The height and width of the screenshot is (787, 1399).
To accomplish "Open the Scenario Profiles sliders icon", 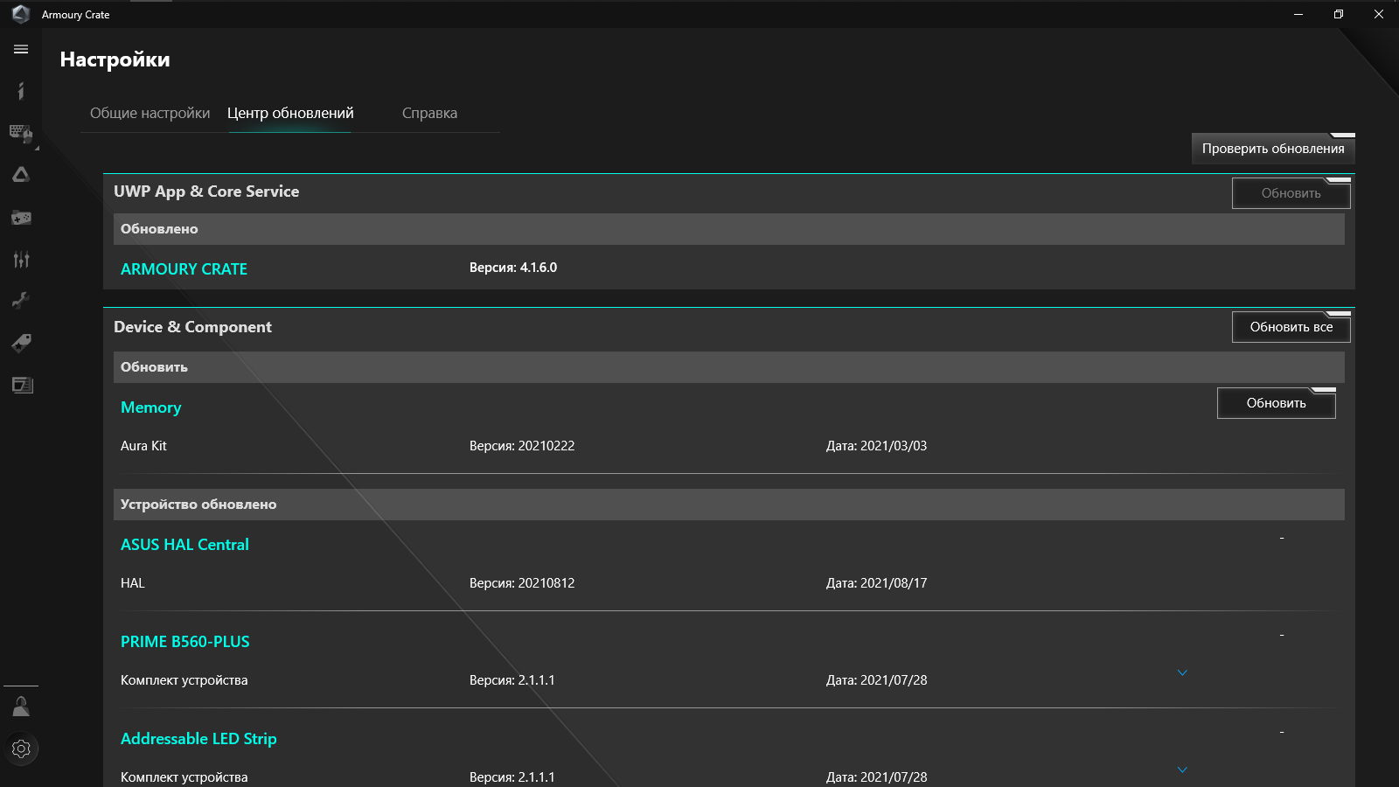I will (x=21, y=259).
